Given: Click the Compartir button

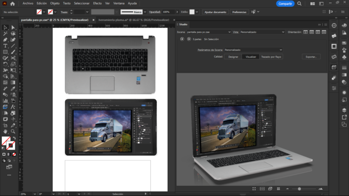Looking at the screenshot, I should pyautogui.click(x=285, y=3).
